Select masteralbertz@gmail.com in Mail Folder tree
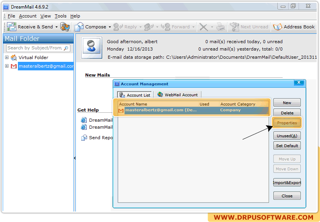Viewport: 320px width, 222px height. [x=46, y=66]
